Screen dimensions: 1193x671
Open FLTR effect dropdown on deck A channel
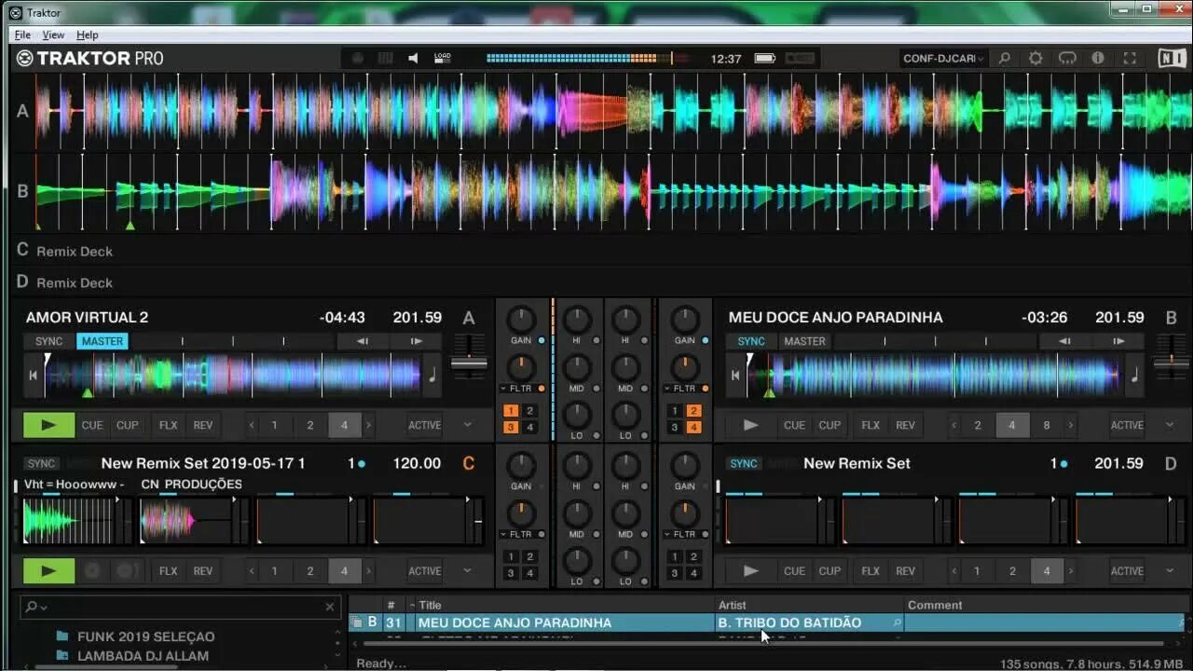[504, 389]
